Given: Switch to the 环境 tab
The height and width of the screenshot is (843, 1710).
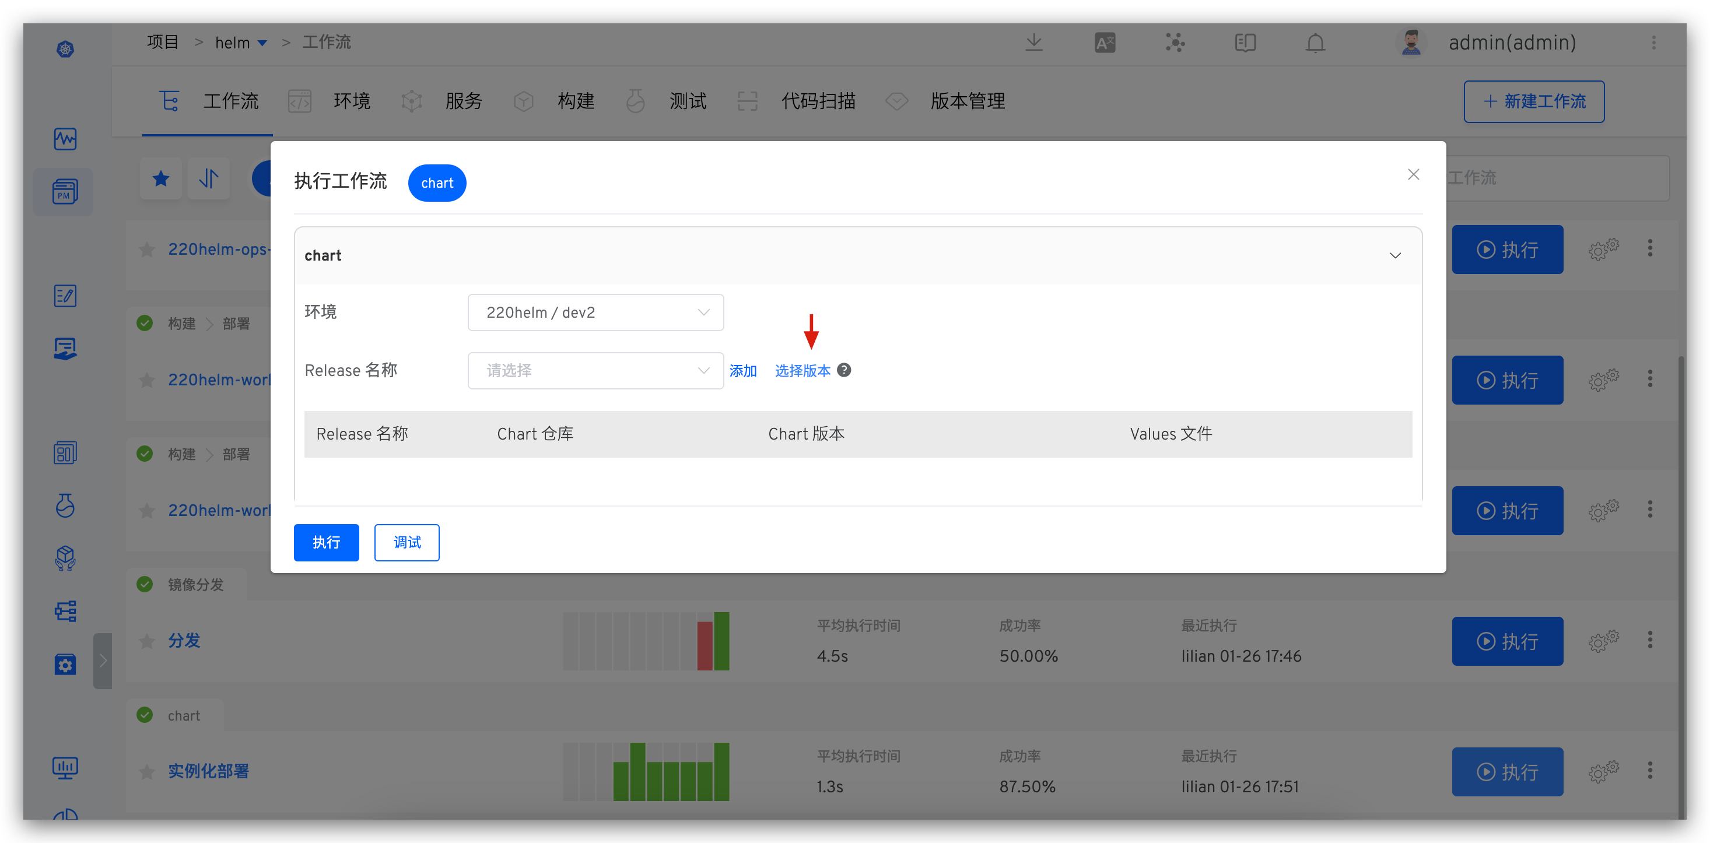Looking at the screenshot, I should point(351,101).
